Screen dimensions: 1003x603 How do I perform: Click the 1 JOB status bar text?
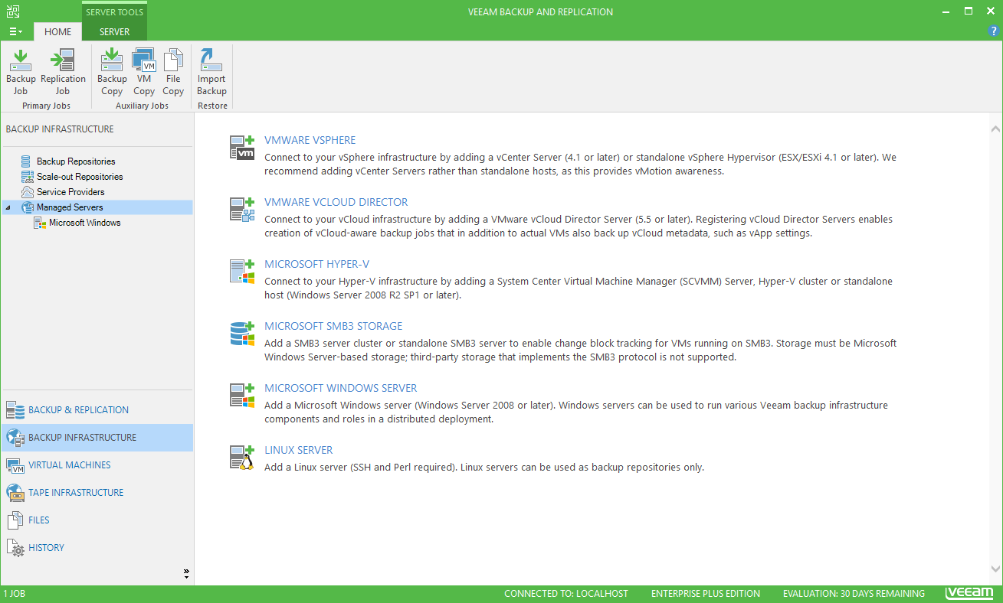14,594
